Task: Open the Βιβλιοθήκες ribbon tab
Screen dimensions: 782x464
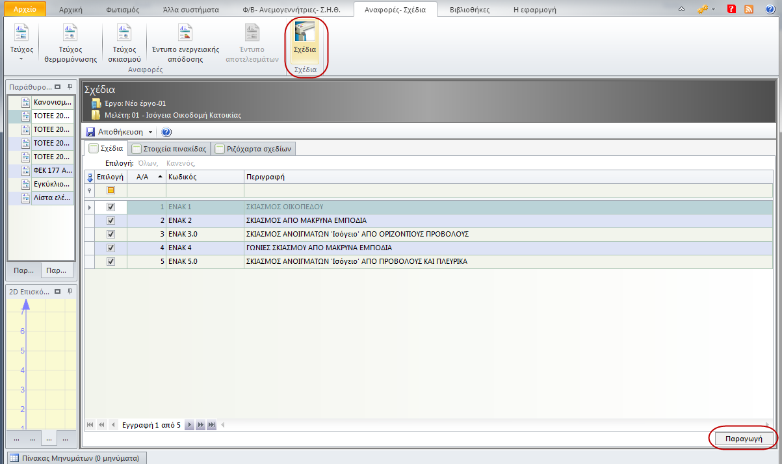Action: tap(469, 10)
